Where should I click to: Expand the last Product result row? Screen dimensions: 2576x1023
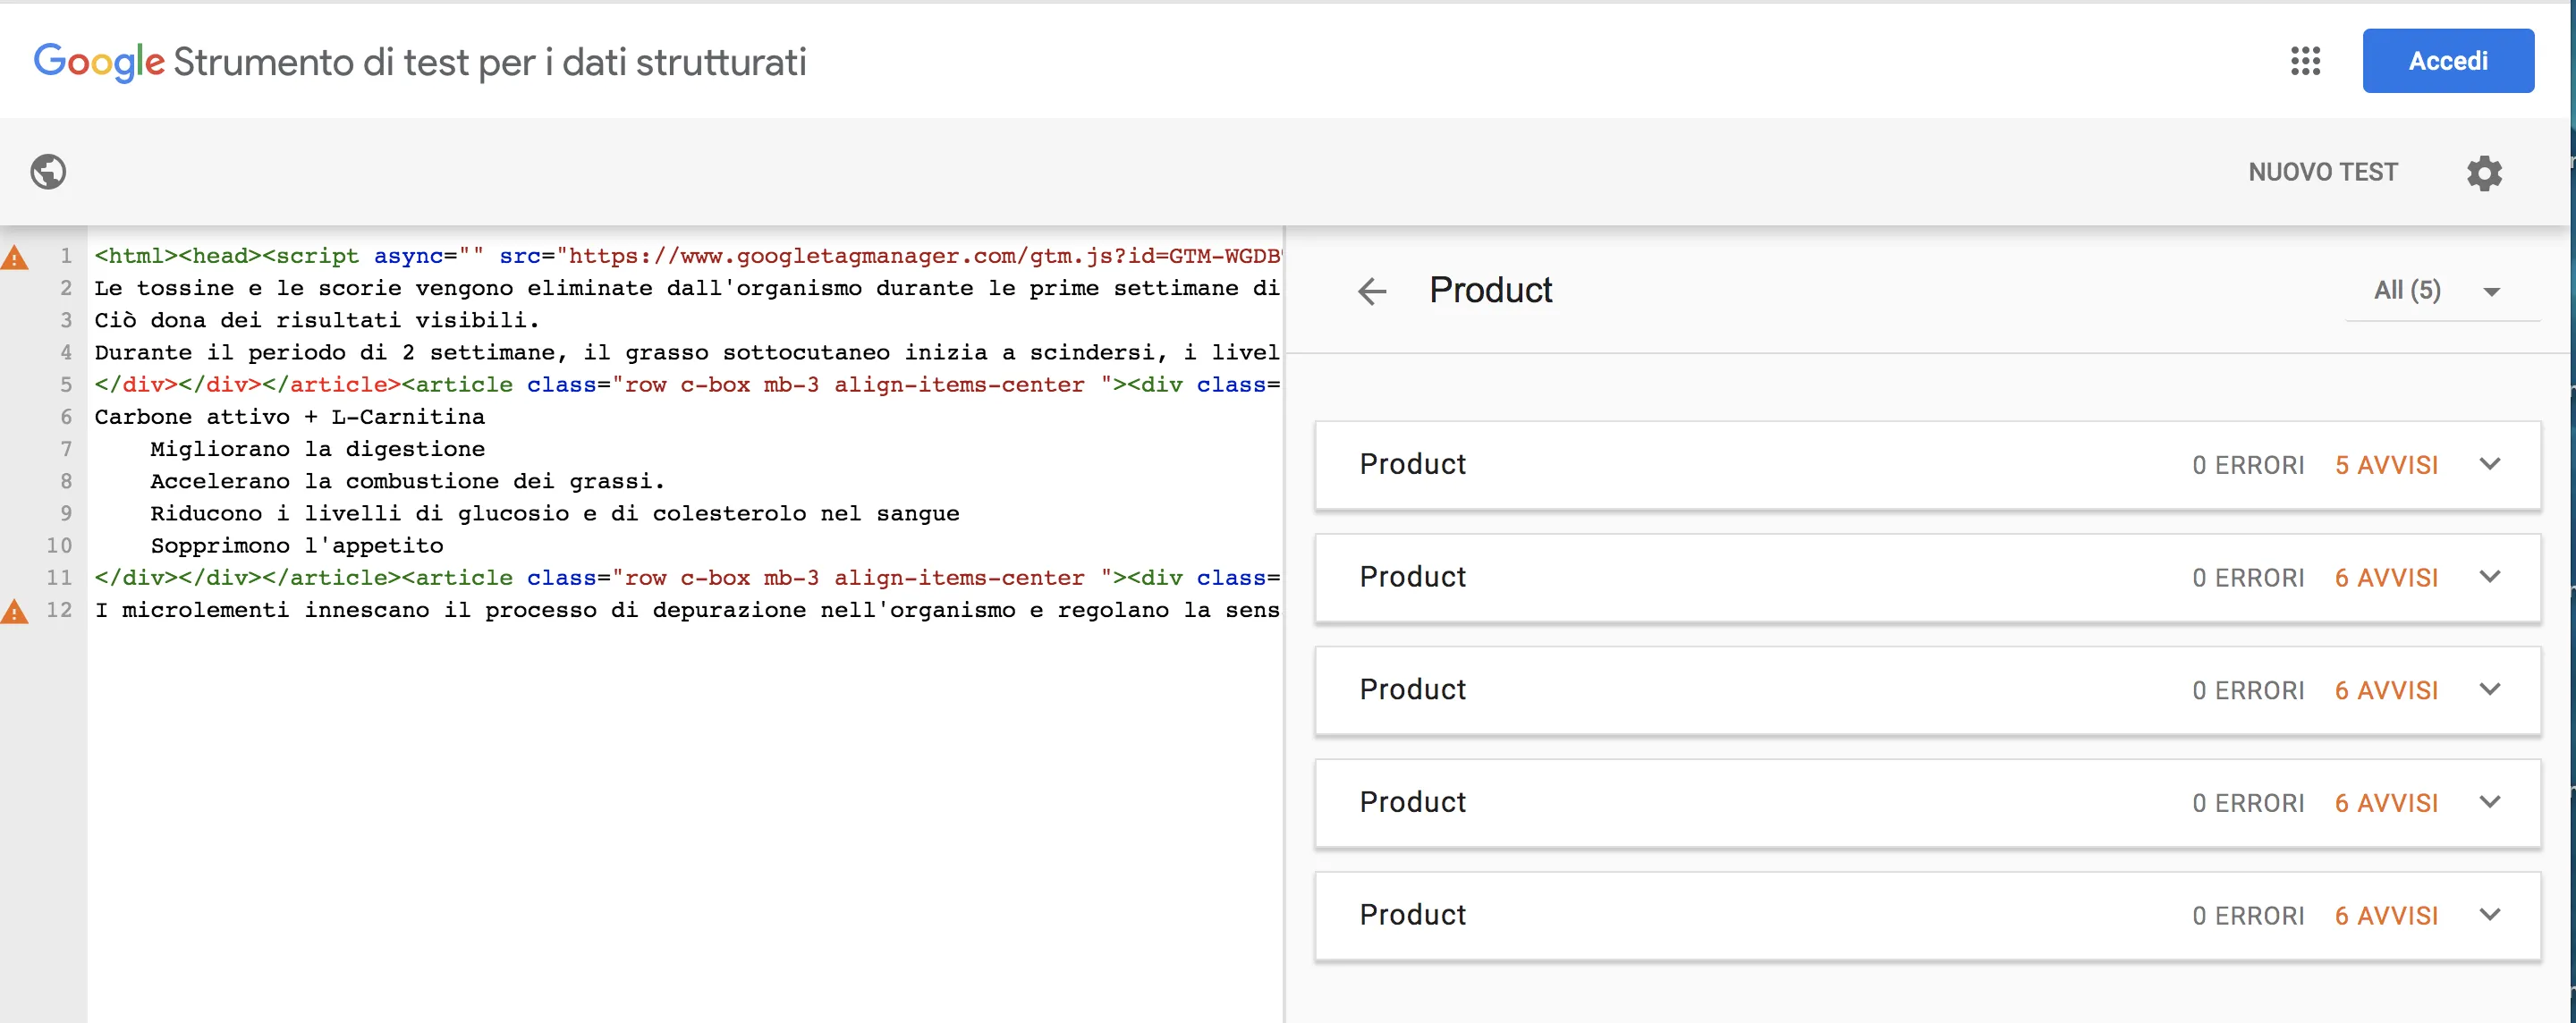click(2489, 914)
